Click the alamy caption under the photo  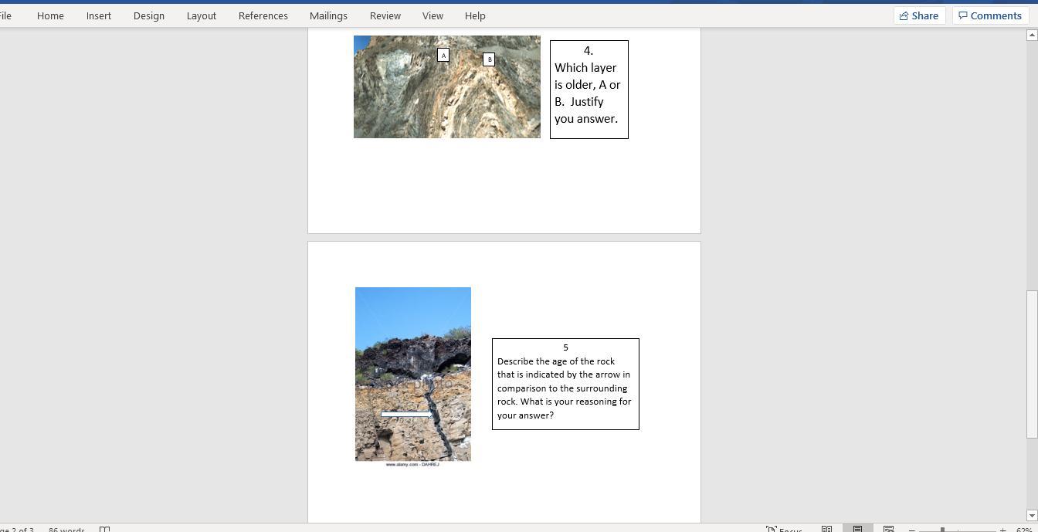pos(412,464)
